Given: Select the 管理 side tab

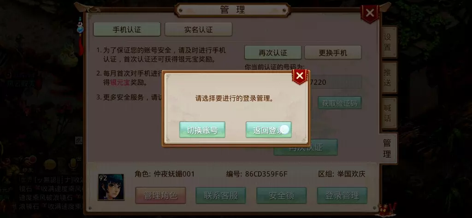Looking at the screenshot, I should tap(387, 148).
